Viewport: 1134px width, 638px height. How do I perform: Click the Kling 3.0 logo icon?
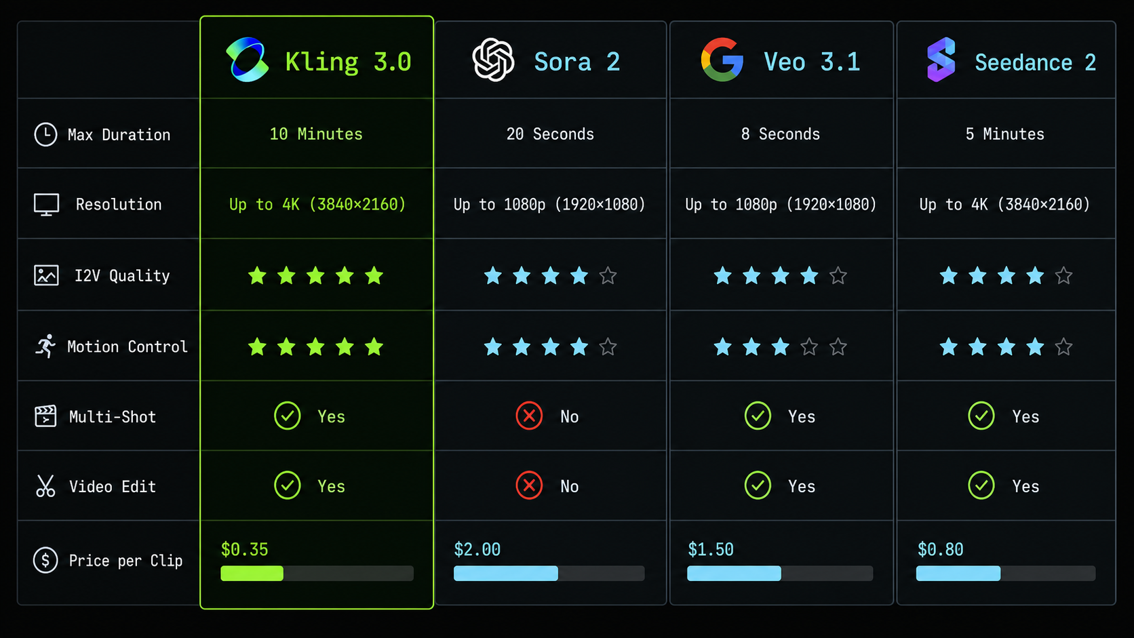click(x=247, y=60)
